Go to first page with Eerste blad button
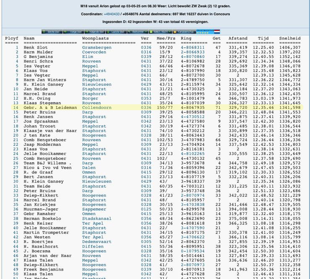 pos(52,31)
